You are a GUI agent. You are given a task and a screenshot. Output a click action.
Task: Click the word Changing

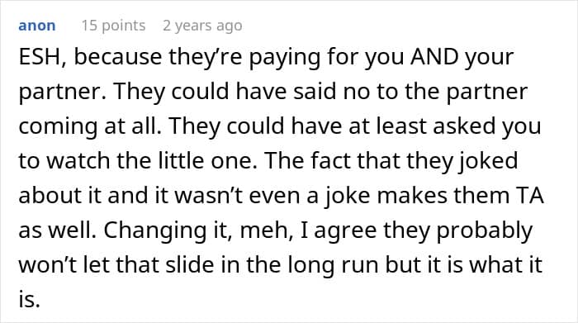pos(154,230)
